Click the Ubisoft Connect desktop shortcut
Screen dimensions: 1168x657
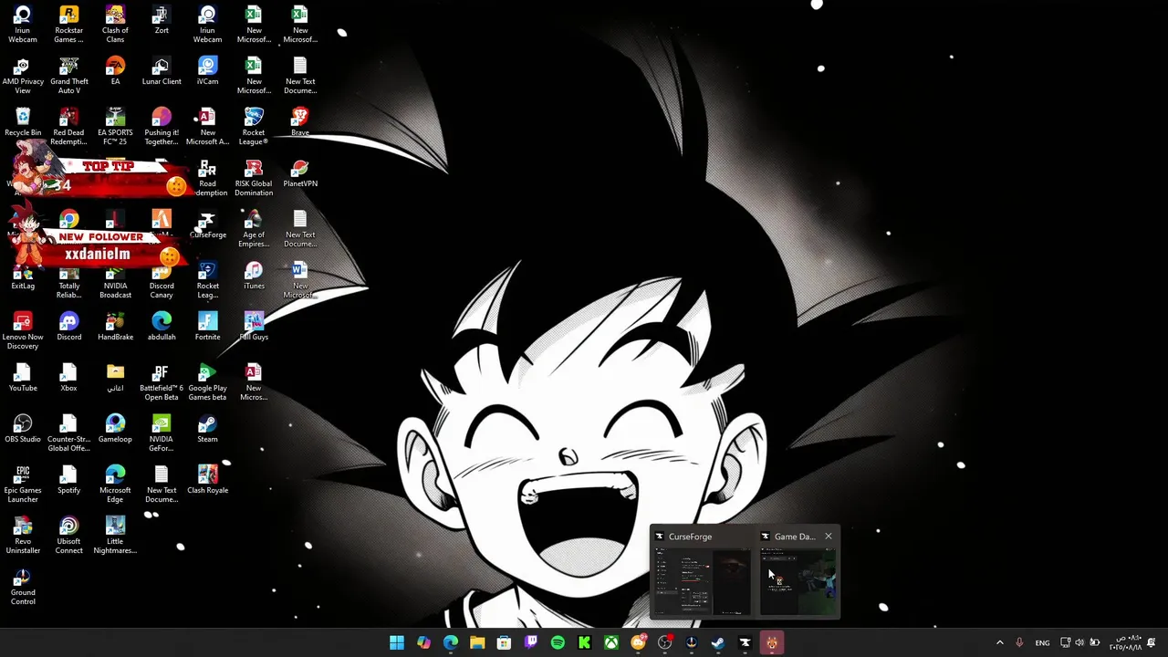click(68, 536)
